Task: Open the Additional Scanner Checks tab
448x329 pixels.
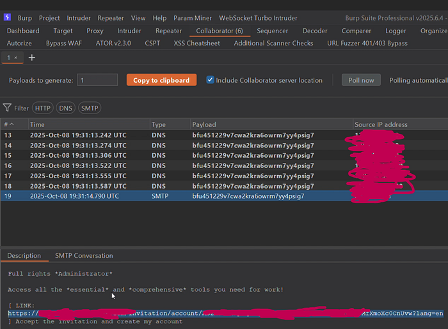Action: [273, 43]
